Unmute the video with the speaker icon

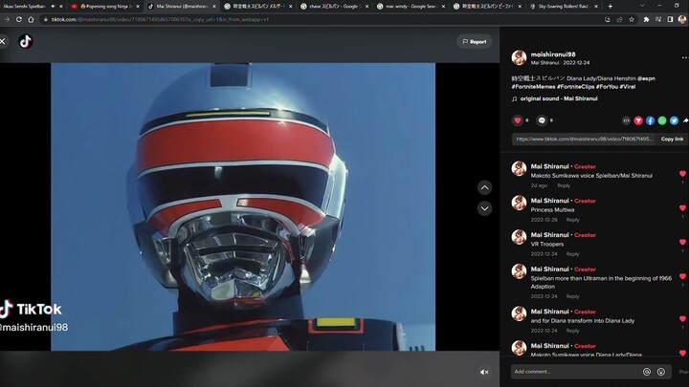pos(484,372)
